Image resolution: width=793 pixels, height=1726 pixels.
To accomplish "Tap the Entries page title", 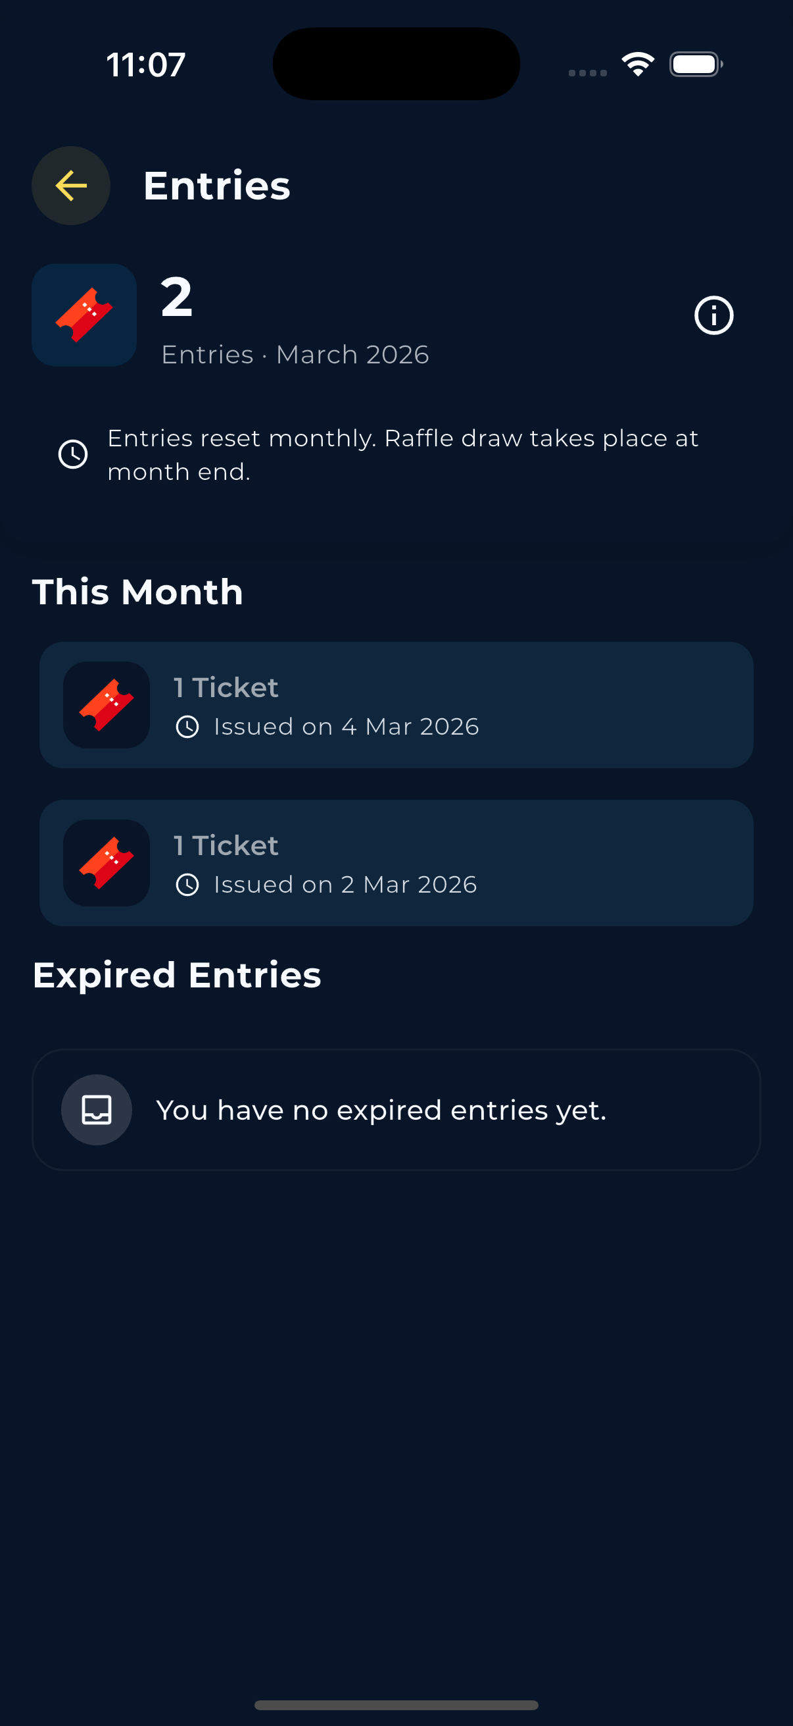I will click(217, 186).
